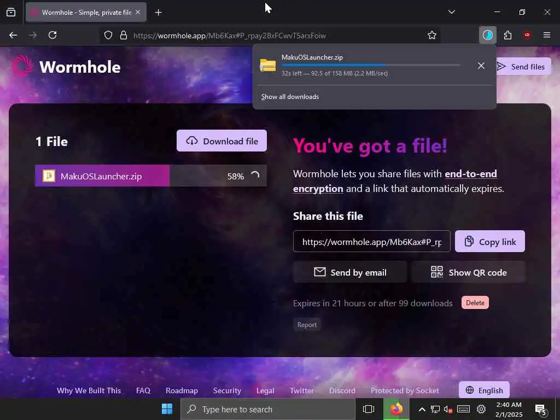The image size is (560, 420).
Task: Open the end-to-end encryption link
Action: (395, 181)
